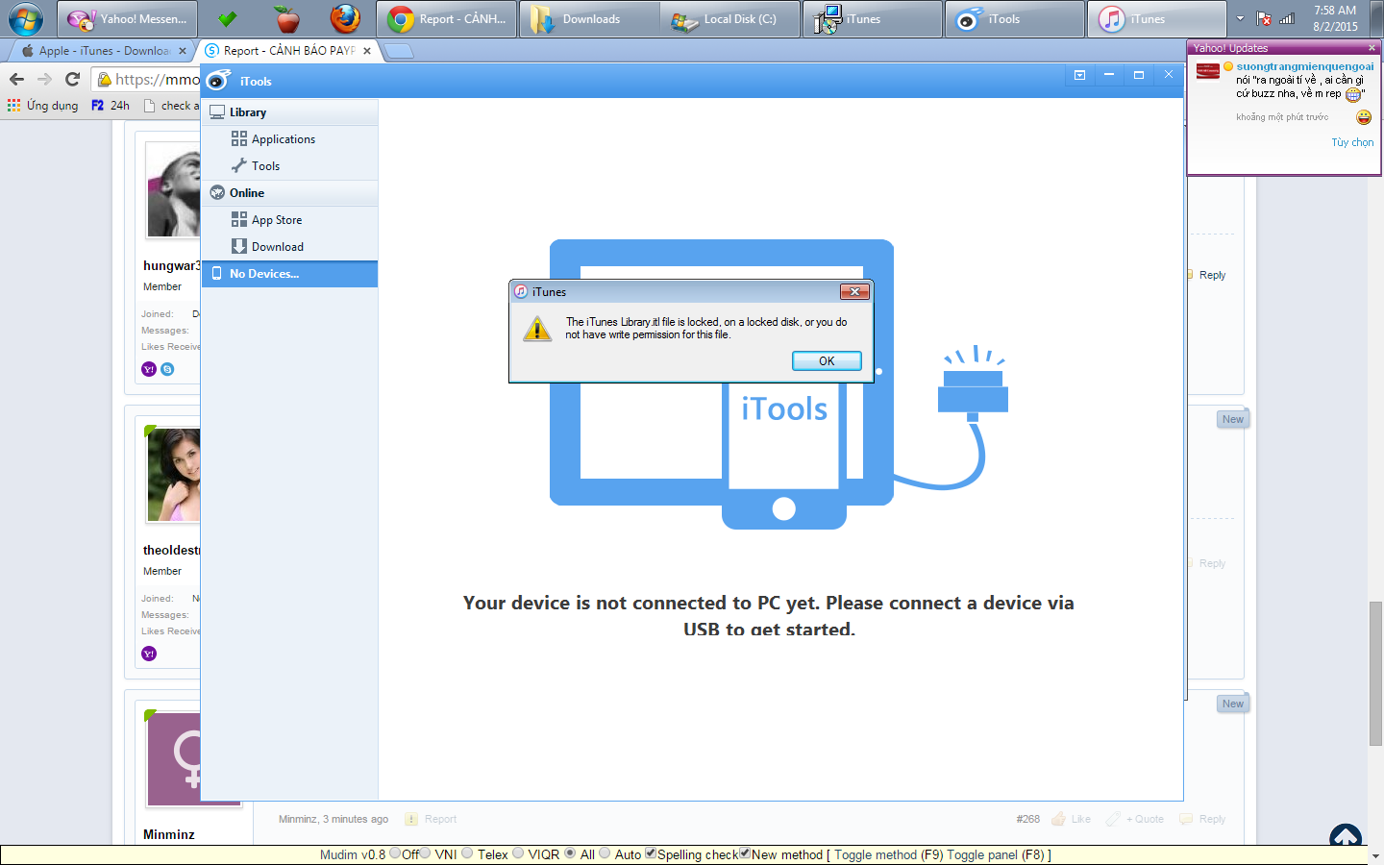Viewport: 1384px width, 865px height.
Task: Open Local Disk (C:) taskbar button
Action: 730,19
